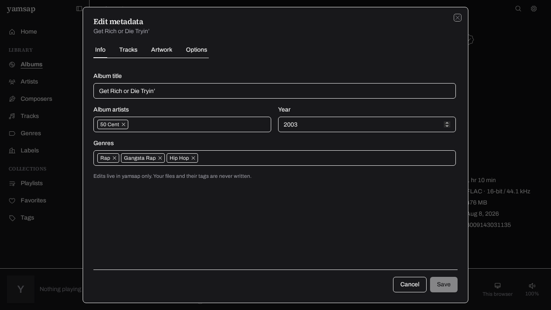Switch to the Info tab
The image size is (551, 310).
(100, 50)
